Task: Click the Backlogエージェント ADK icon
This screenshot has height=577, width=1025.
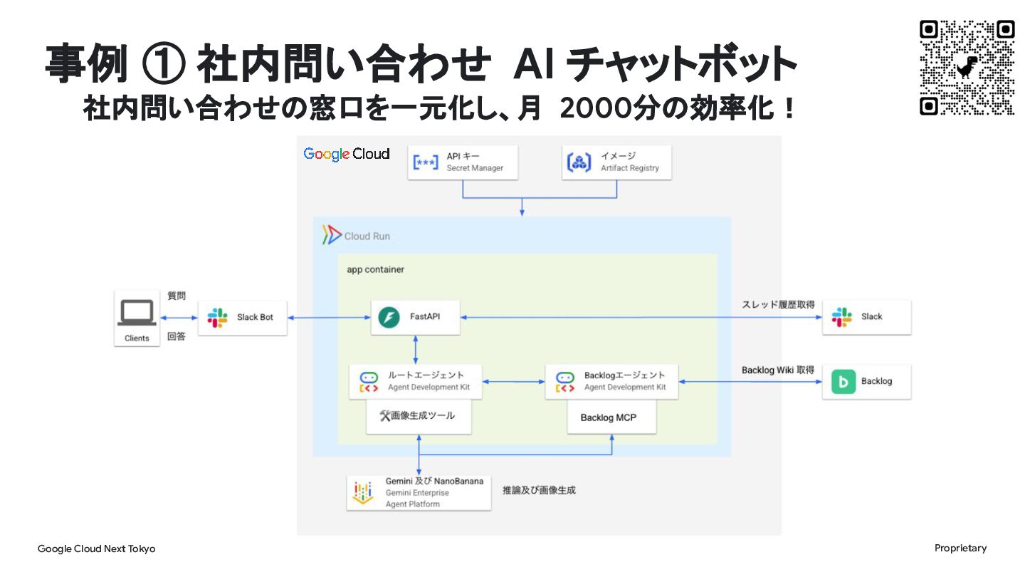Action: pyautogui.click(x=564, y=381)
